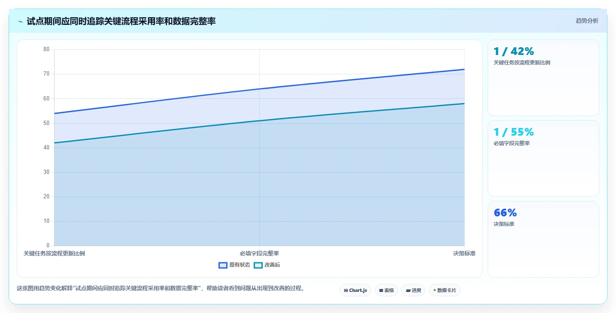Toggle the 原有状态 legend swatch
The image size is (616, 313).
[223, 265]
